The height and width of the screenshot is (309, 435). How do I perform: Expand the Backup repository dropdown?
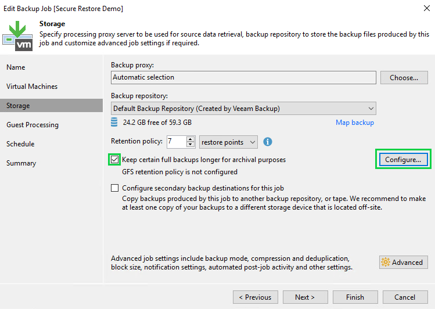[371, 109]
